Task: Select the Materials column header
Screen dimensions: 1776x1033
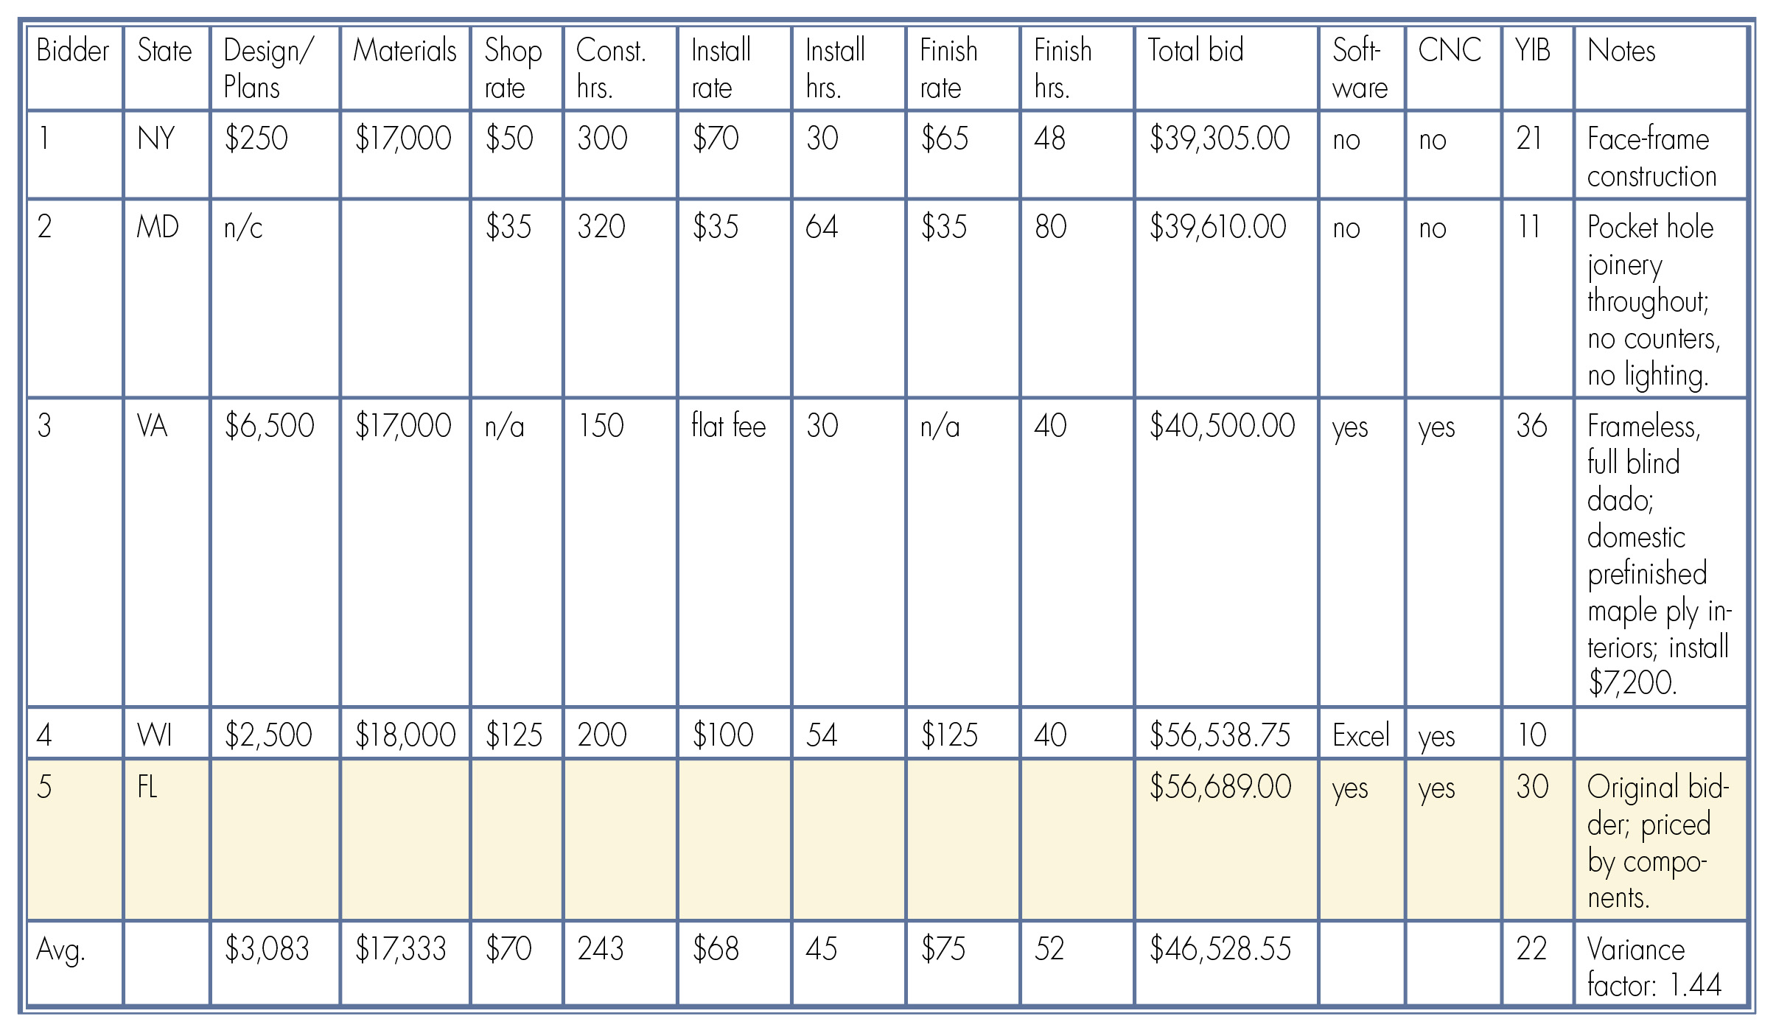Action: coord(405,69)
